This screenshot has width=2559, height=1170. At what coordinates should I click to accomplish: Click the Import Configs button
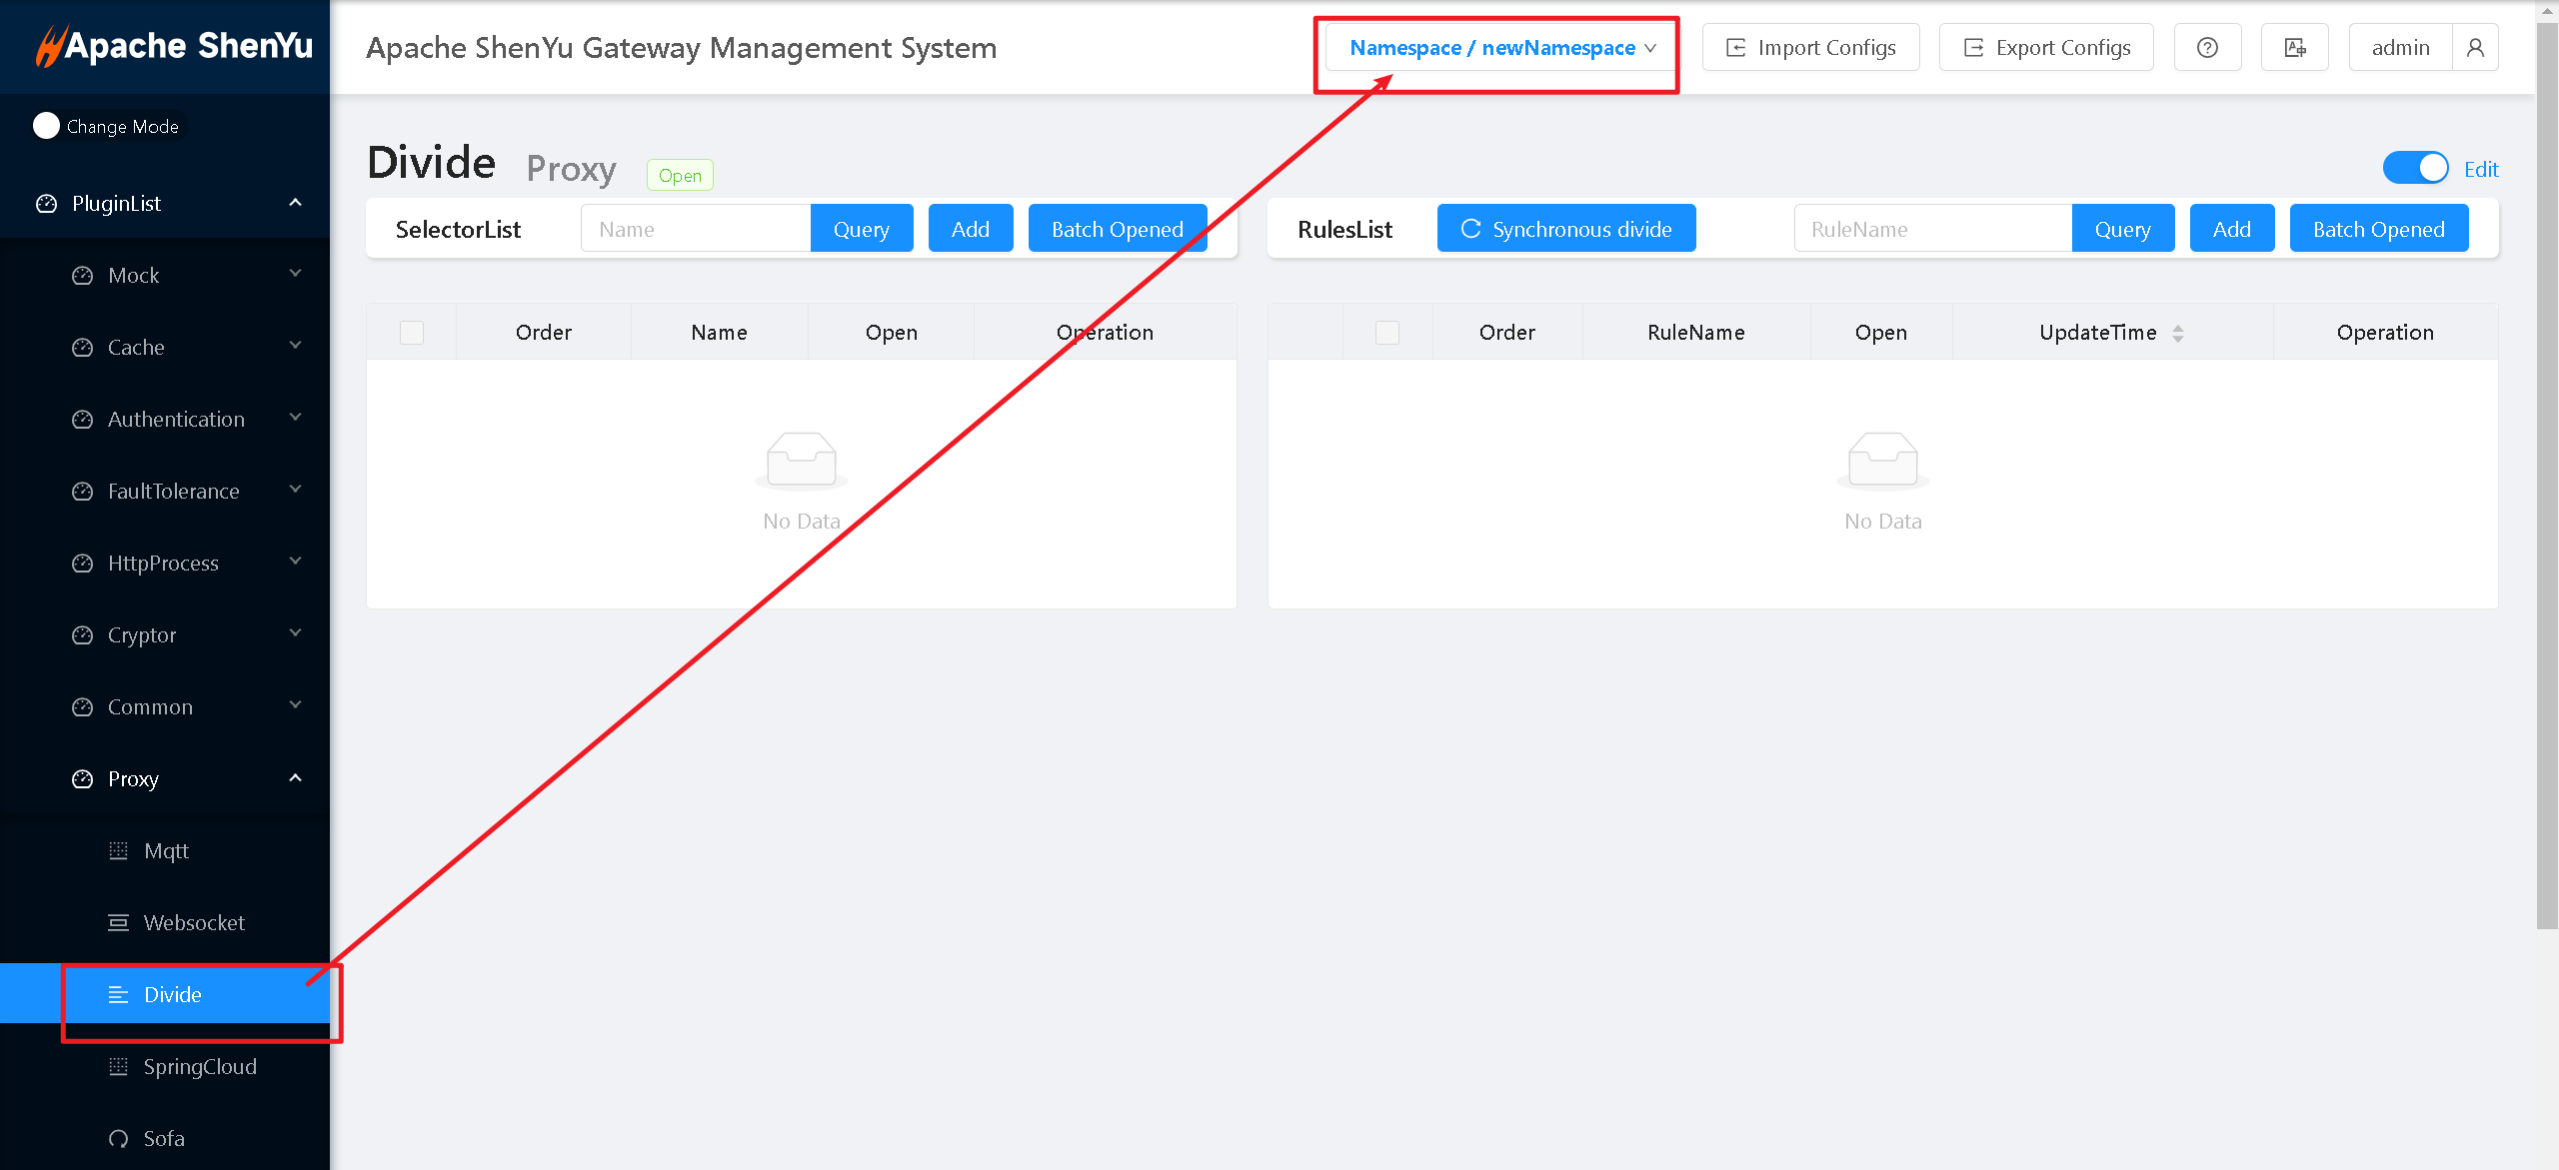(x=1810, y=48)
